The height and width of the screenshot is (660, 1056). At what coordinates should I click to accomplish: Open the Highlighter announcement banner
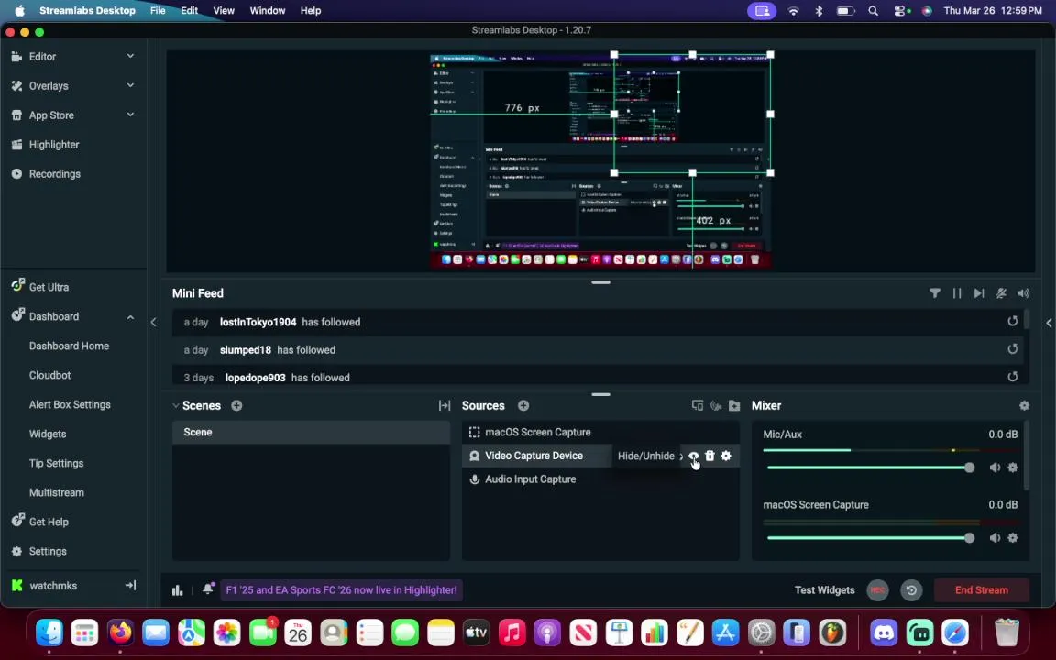(341, 590)
